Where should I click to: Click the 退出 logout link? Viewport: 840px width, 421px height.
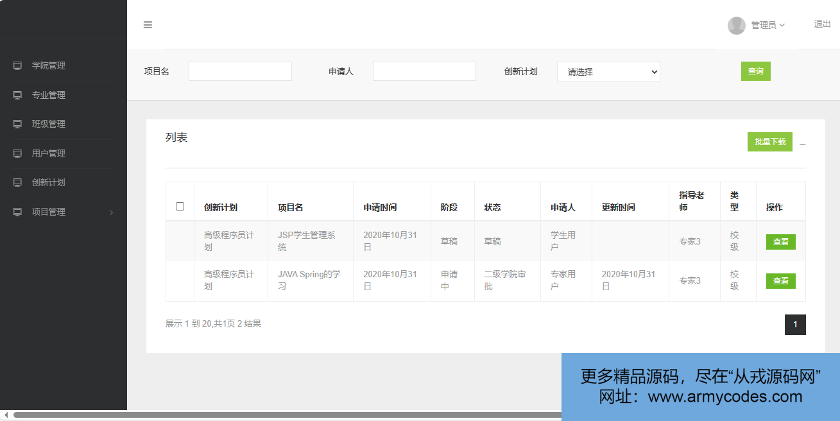[x=823, y=24]
